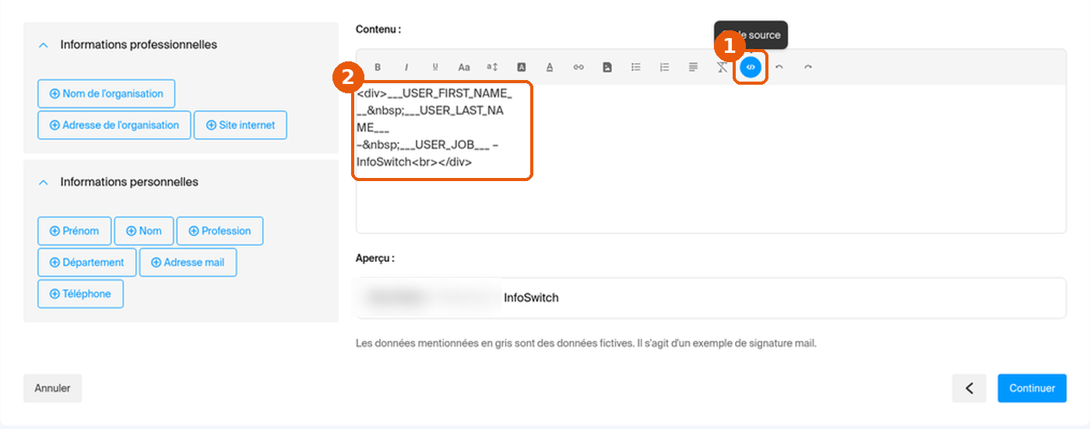Open the font family (Aa) option
1090x429 pixels.
pos(464,68)
